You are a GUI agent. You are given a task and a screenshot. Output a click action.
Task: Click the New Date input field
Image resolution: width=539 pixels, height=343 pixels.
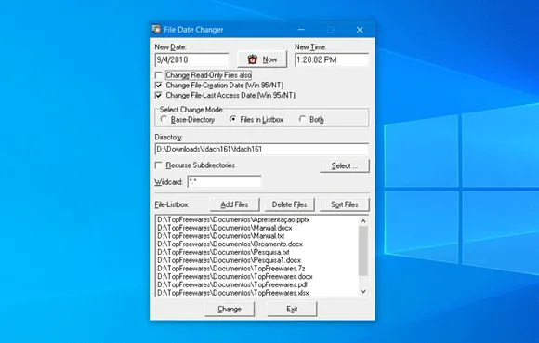click(x=191, y=59)
